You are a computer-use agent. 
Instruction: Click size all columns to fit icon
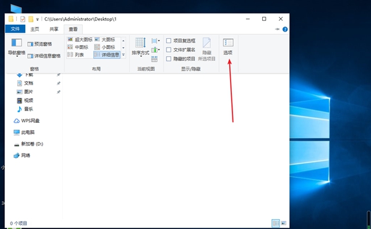pos(154,59)
